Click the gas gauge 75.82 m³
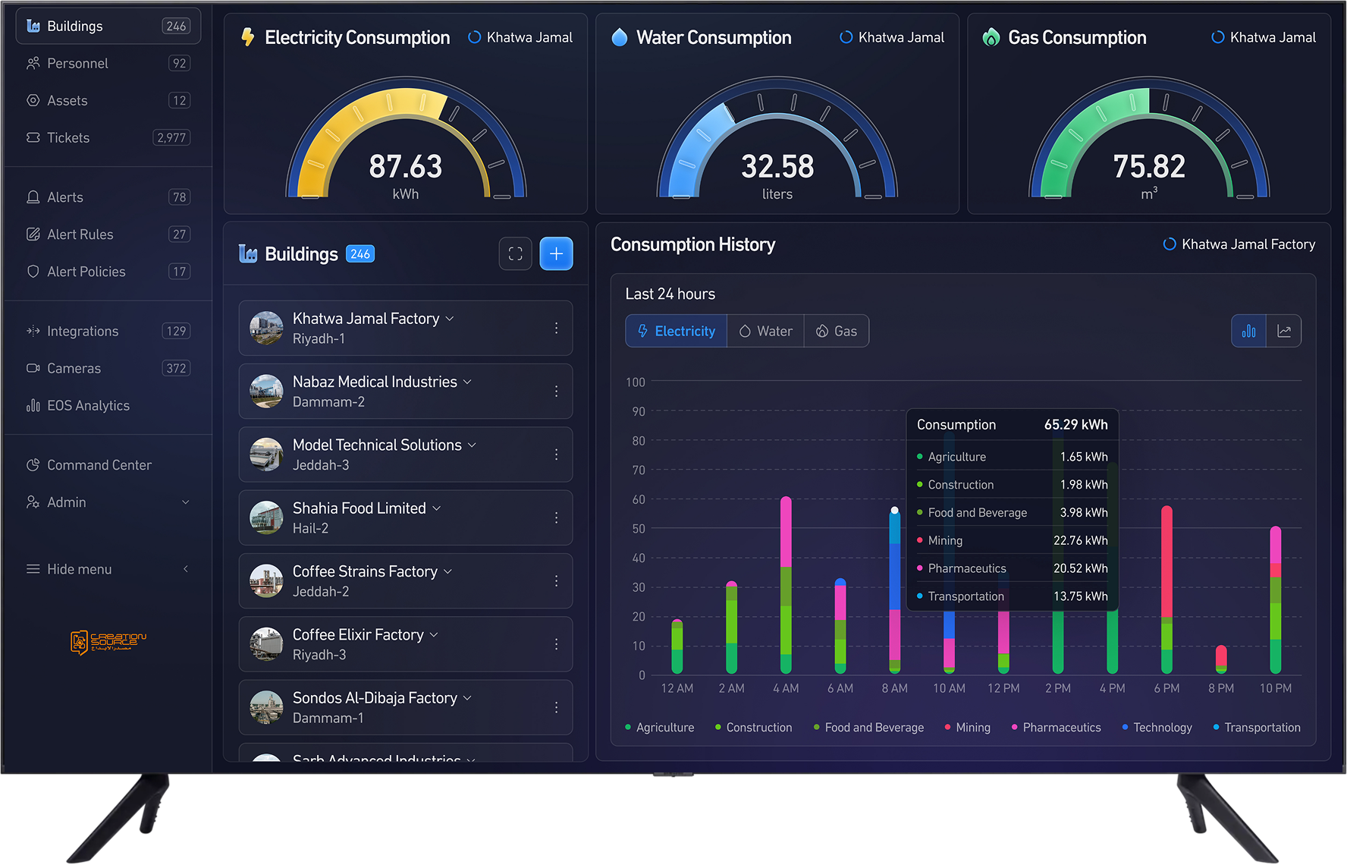 click(1149, 139)
